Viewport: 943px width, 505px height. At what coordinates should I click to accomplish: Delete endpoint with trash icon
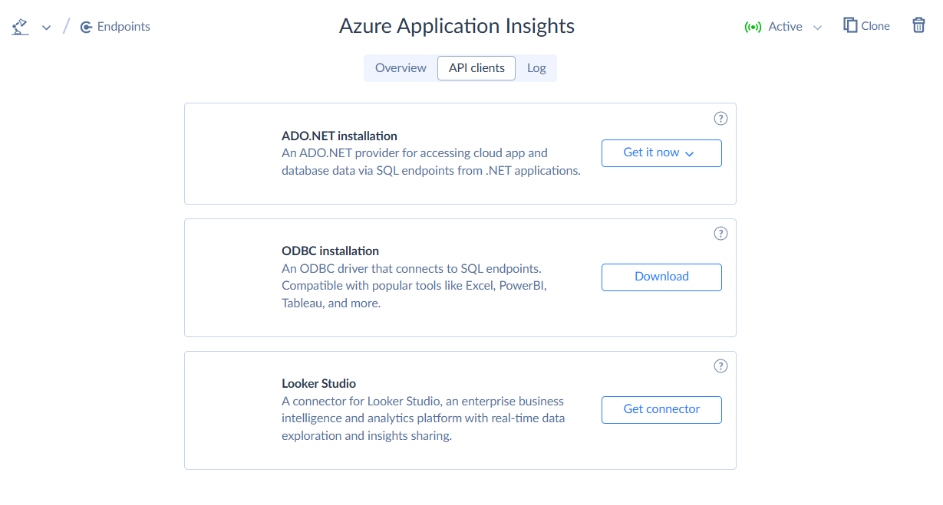918,25
